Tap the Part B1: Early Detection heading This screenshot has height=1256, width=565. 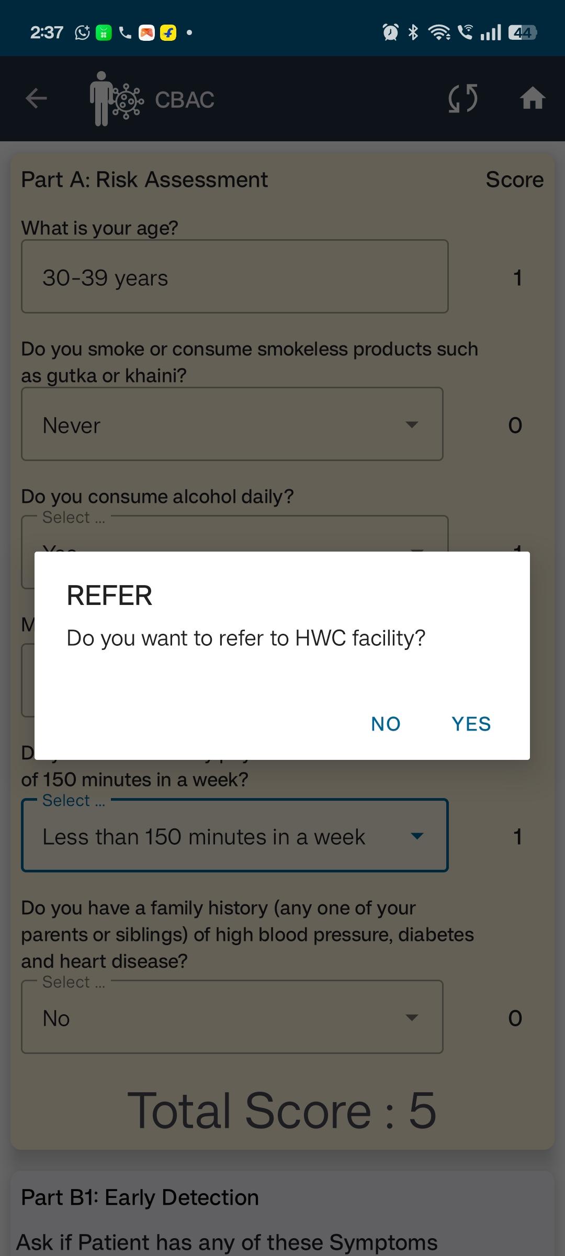tap(140, 1197)
